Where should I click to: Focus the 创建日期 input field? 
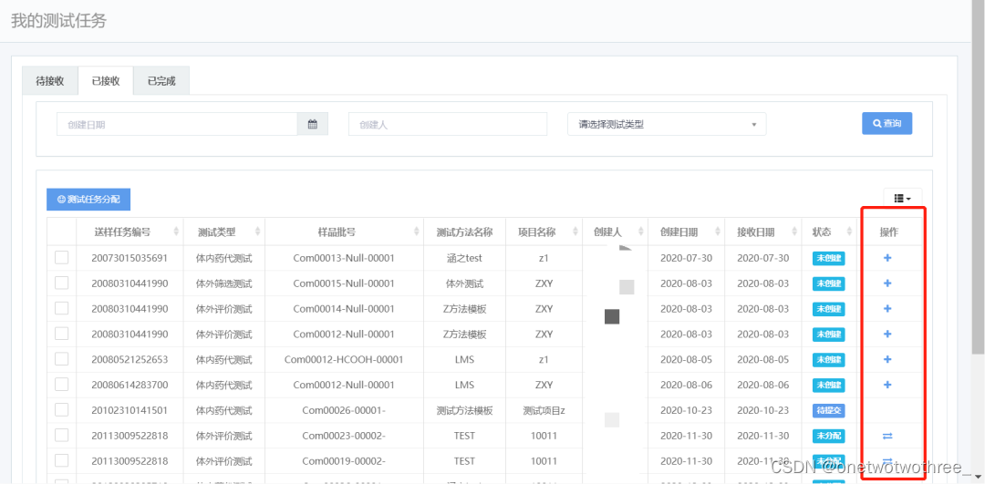(x=177, y=124)
